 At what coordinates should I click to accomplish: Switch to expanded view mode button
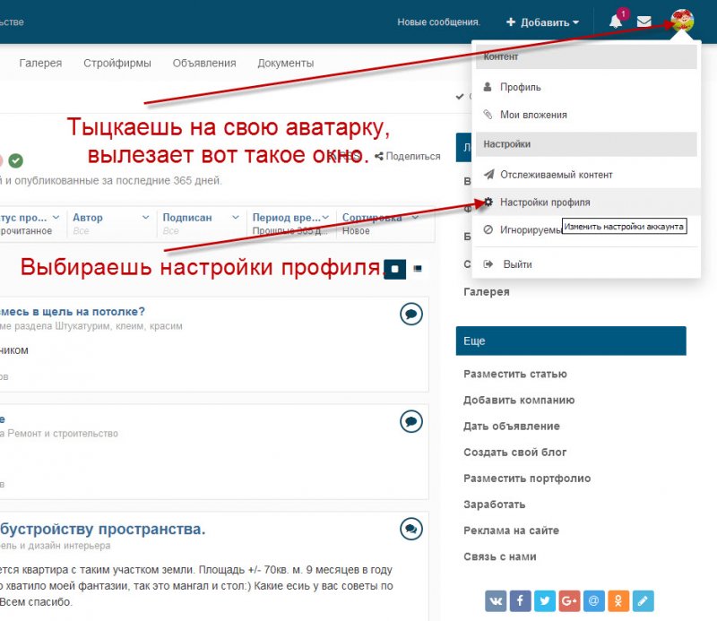tap(395, 268)
